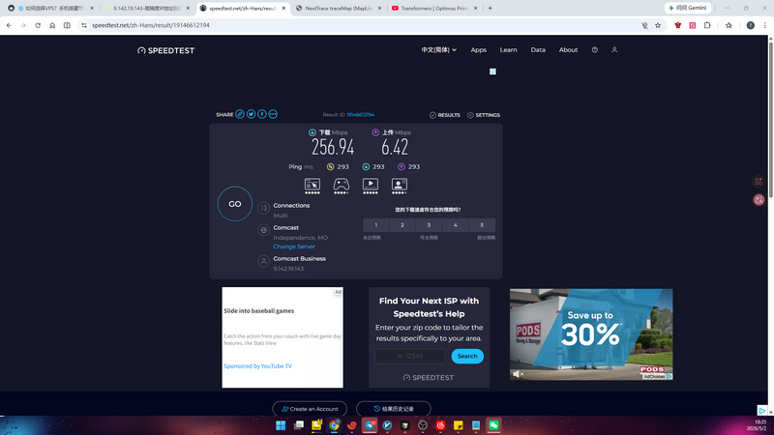Open the Data menu item
This screenshot has height=435, width=774.
coord(538,50)
